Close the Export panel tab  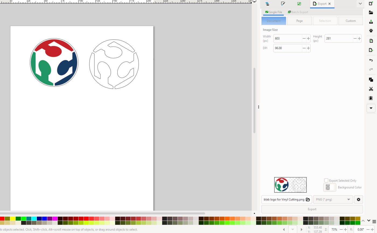329,4
